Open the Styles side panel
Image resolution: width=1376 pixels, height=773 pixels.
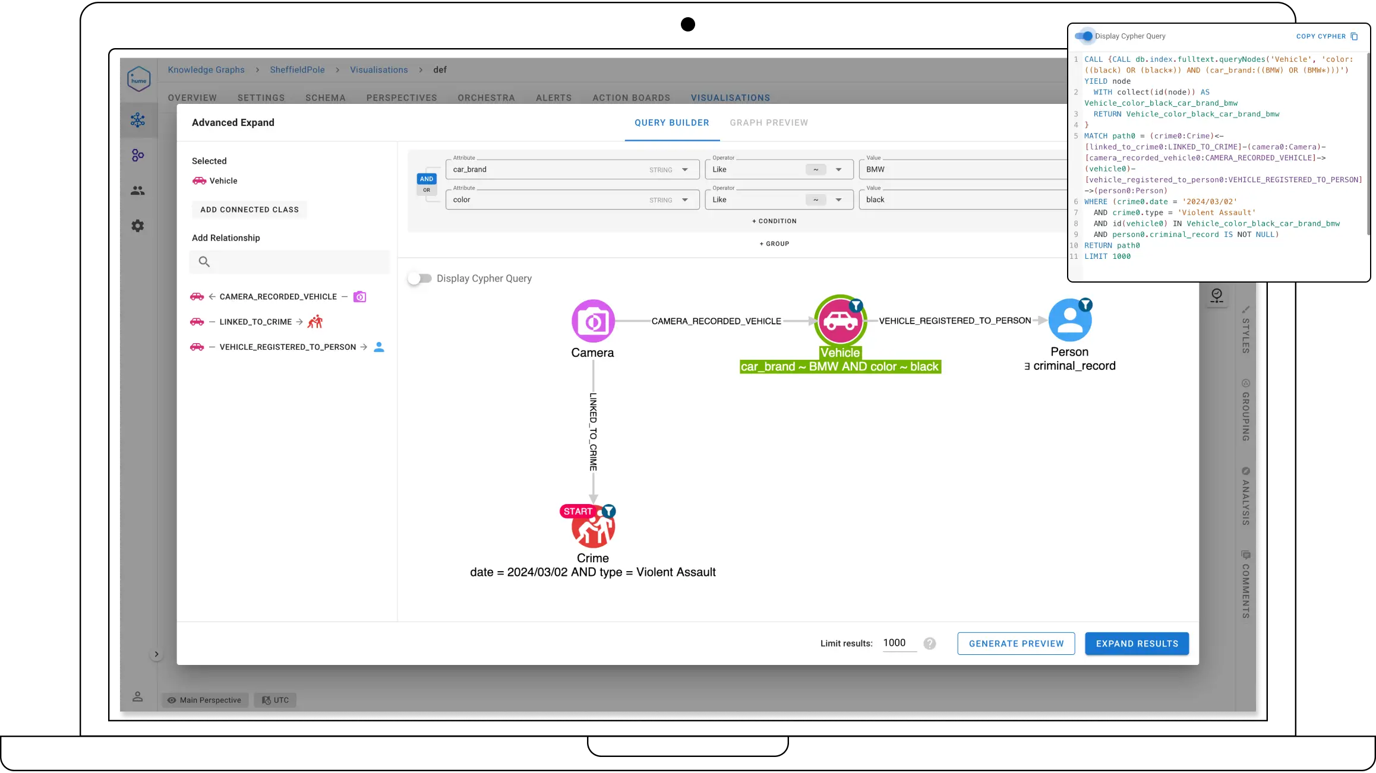coord(1245,330)
